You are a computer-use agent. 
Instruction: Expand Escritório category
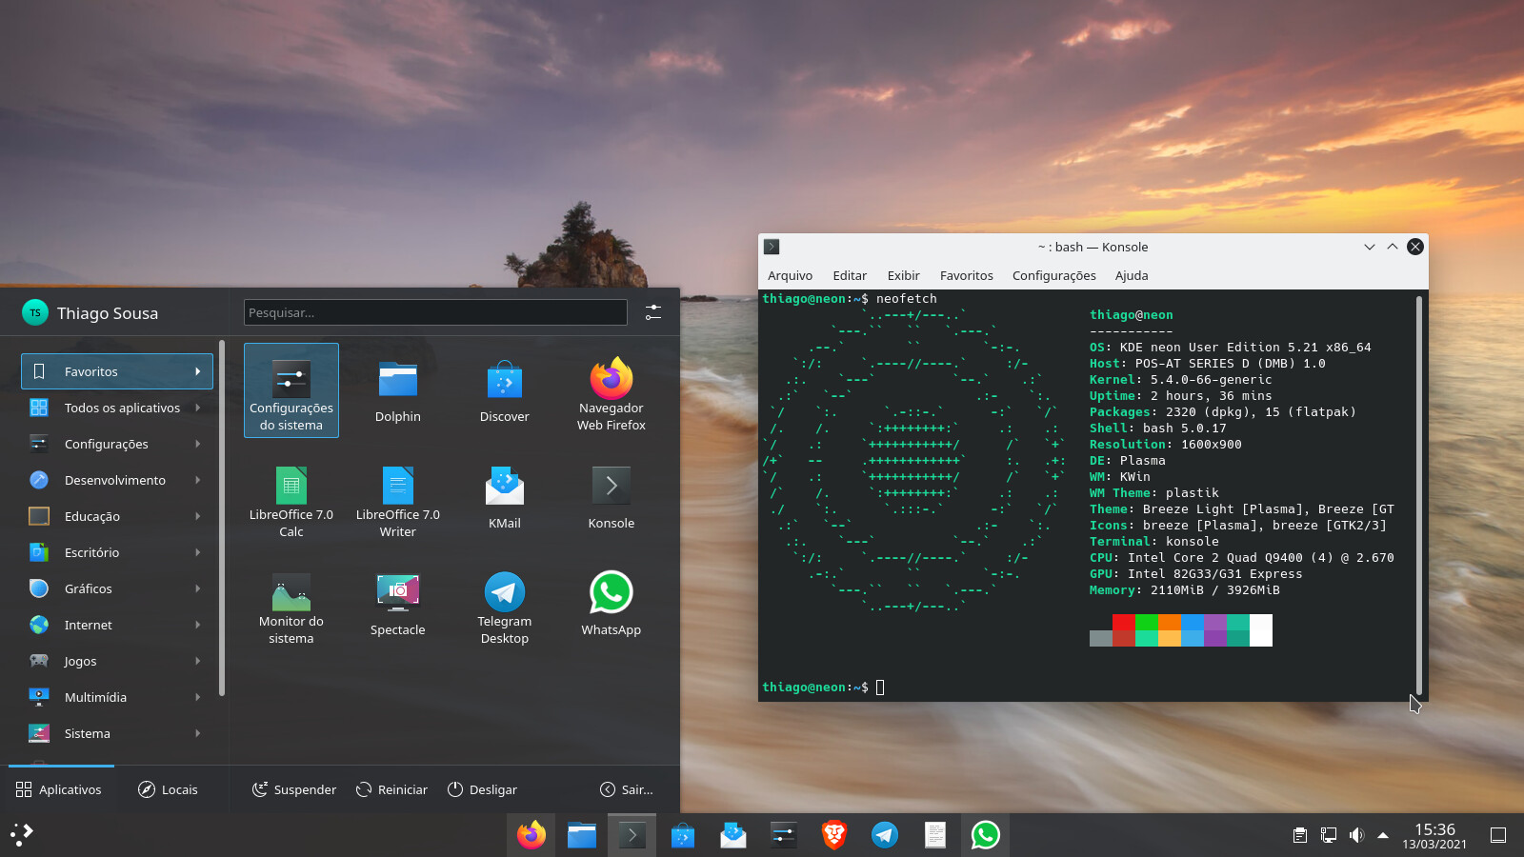[x=117, y=552]
